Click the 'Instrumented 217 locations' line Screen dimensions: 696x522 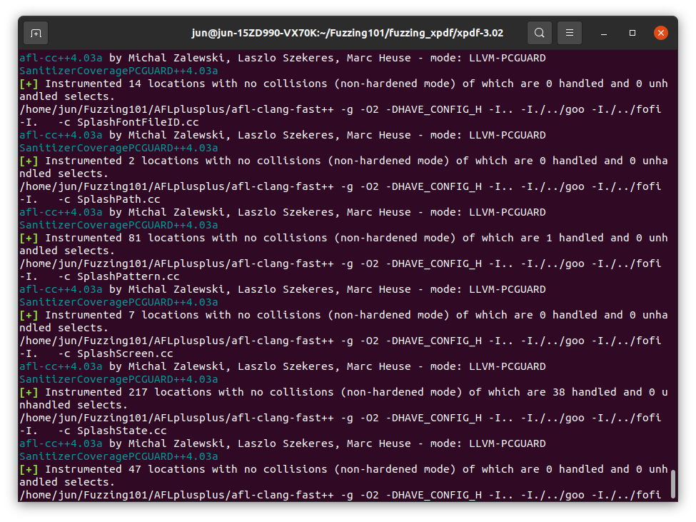(x=343, y=392)
